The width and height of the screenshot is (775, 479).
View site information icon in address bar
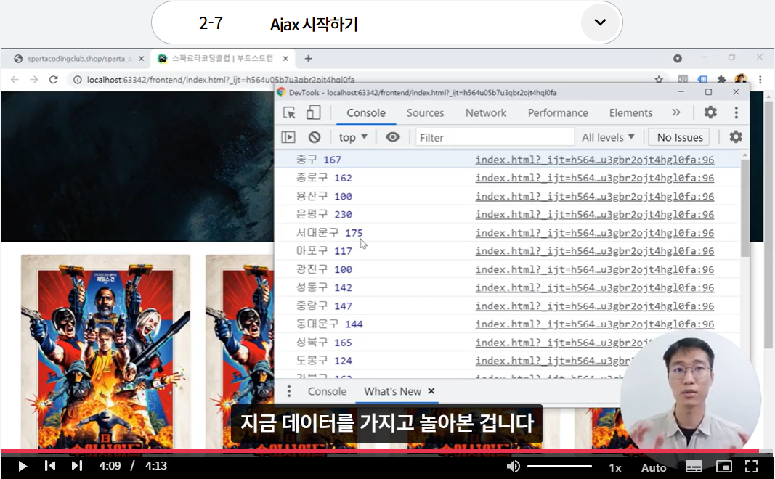(x=78, y=80)
